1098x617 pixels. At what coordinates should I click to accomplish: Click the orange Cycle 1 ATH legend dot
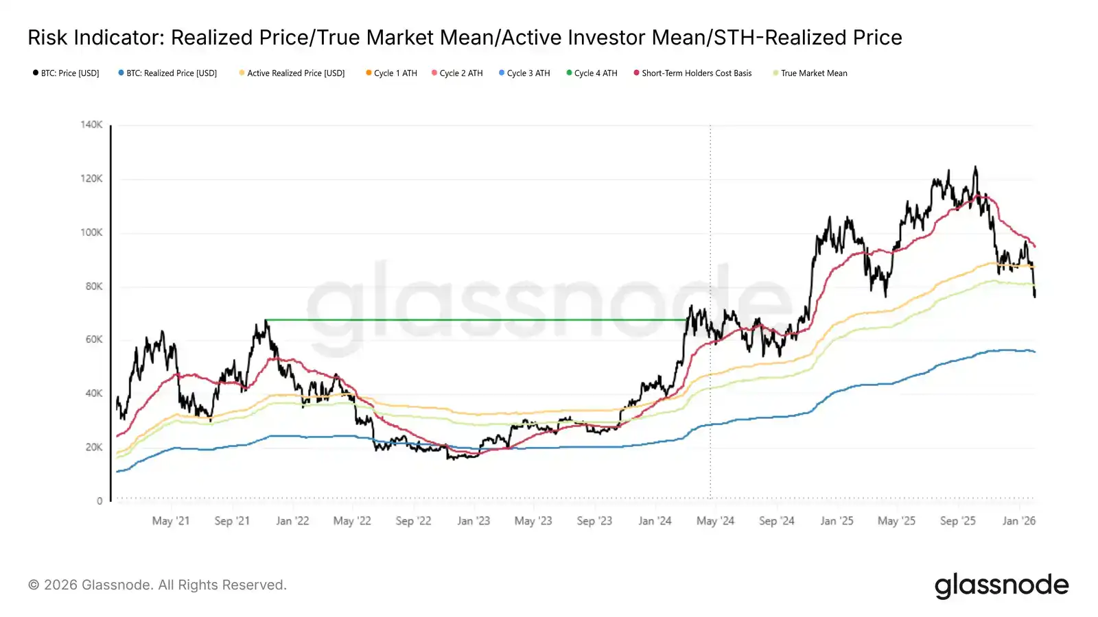click(369, 73)
